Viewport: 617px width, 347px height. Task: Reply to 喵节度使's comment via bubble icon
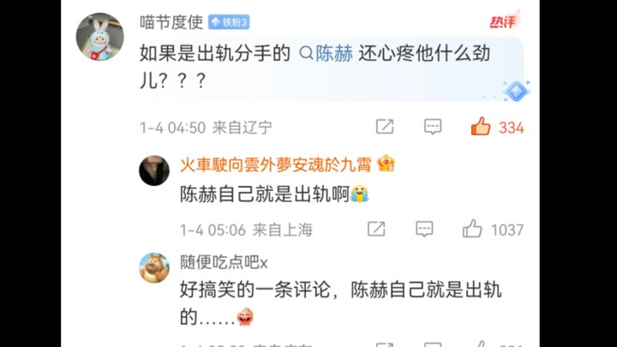click(433, 127)
